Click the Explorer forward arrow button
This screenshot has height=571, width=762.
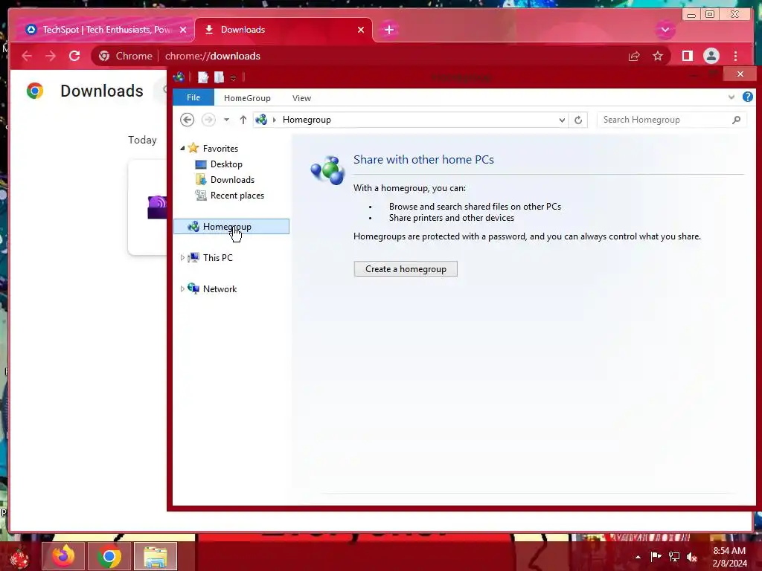(208, 120)
